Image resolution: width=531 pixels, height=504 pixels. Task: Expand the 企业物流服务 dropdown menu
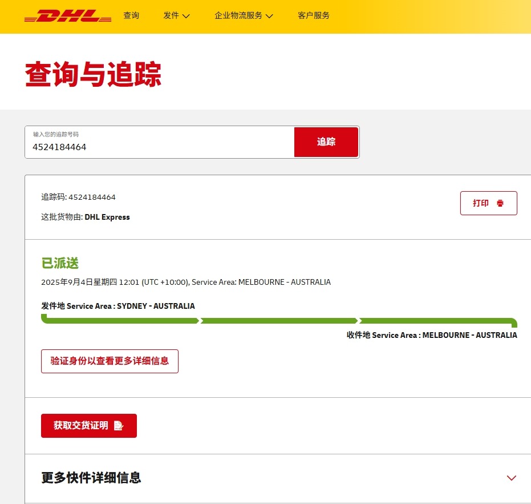pos(244,15)
